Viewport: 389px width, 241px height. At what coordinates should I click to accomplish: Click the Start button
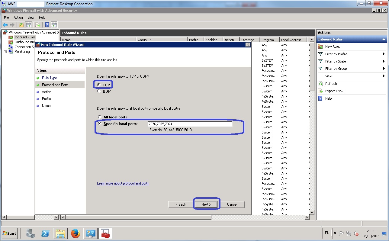9,233
